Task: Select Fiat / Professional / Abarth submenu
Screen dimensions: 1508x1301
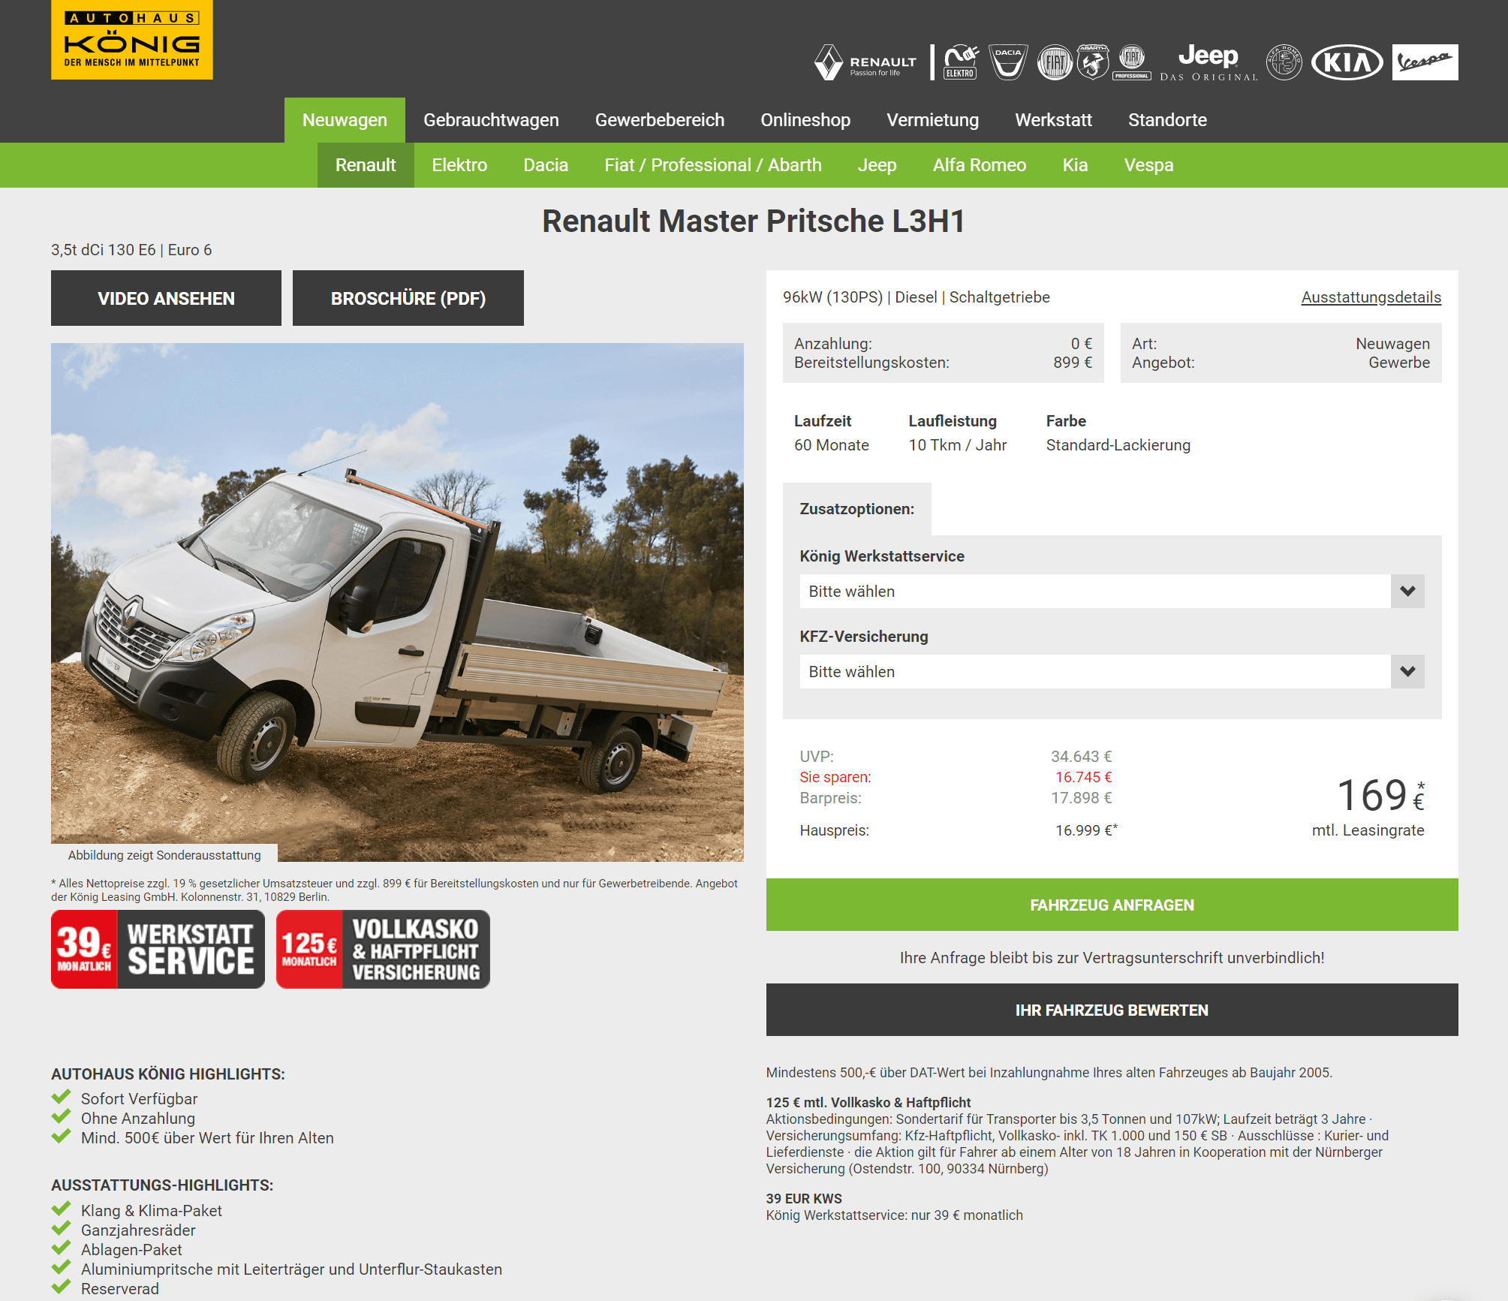Action: [713, 165]
